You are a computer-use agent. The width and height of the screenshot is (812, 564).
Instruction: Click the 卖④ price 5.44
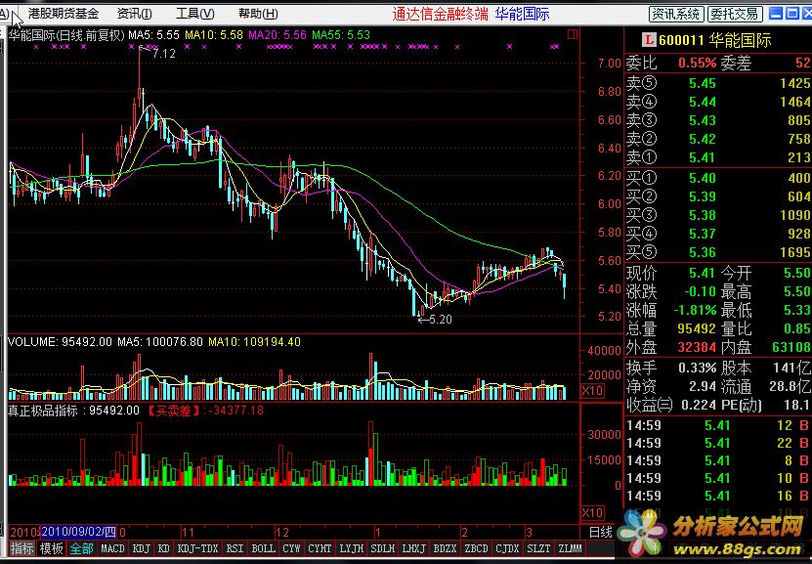click(x=703, y=102)
